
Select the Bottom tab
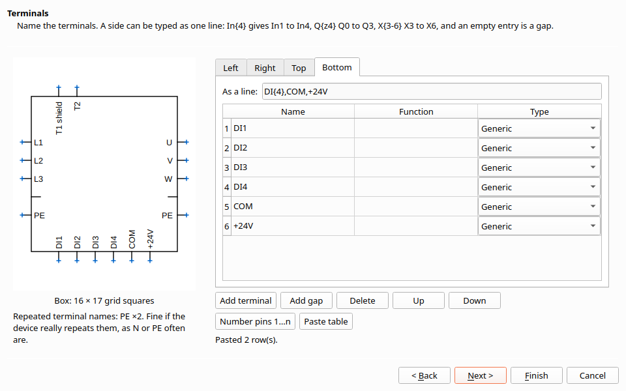coord(337,67)
